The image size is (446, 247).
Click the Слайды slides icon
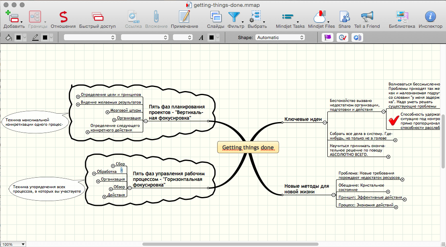(x=216, y=17)
